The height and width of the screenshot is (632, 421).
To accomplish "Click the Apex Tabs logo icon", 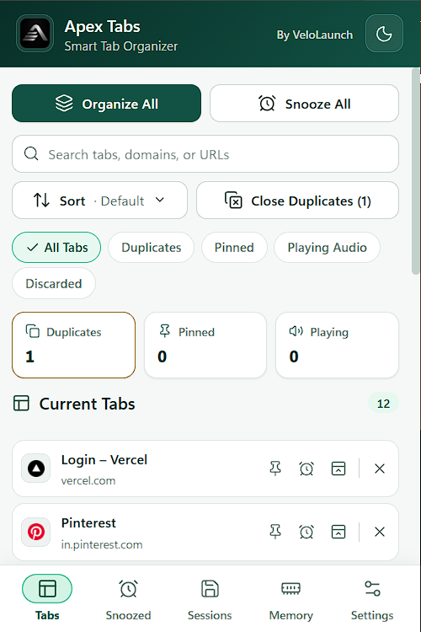I will (35, 34).
